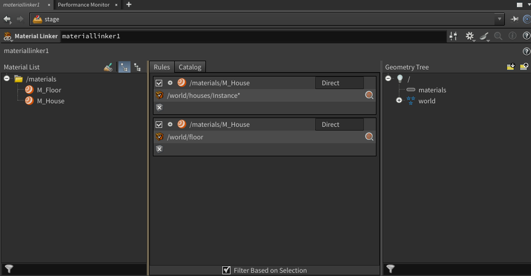Image resolution: width=531 pixels, height=276 pixels.
Task: Collapse the /materials folder in Material List
Action: point(7,79)
